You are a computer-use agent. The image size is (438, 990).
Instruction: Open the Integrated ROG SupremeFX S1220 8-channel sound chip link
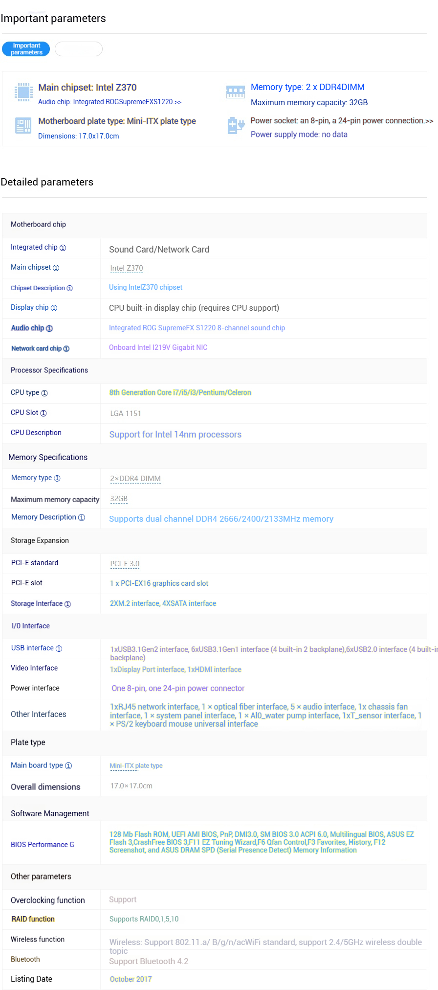click(197, 328)
